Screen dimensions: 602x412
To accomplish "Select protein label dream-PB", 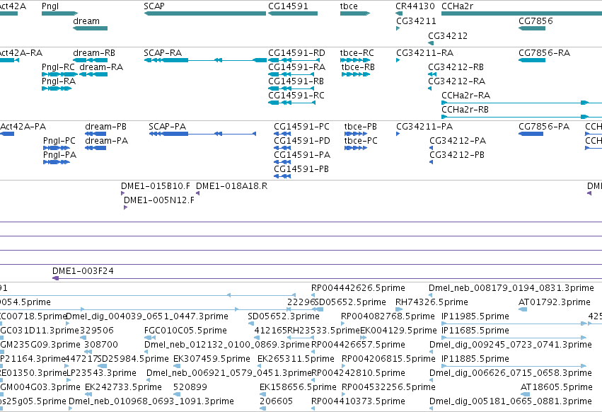I will point(105,127).
